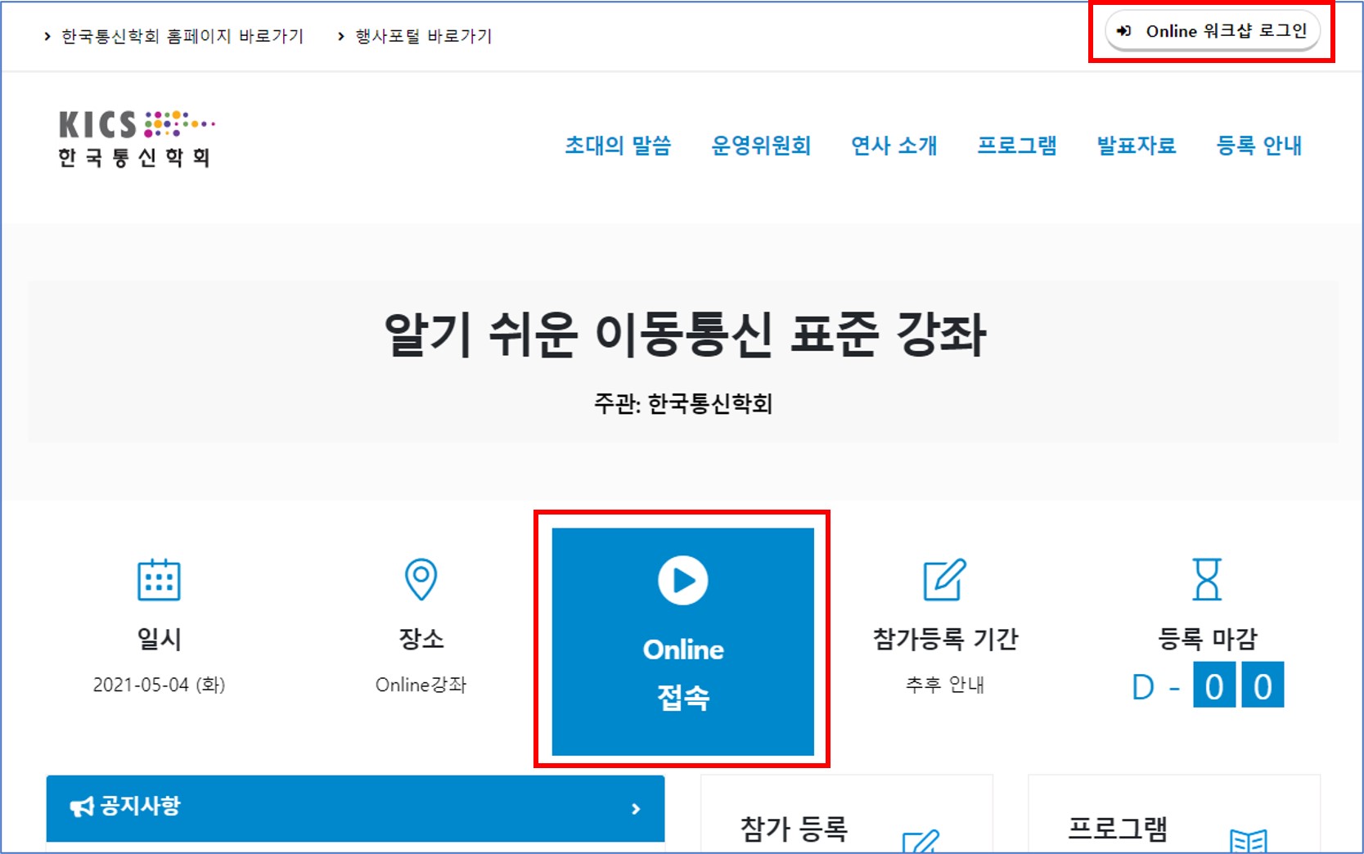Select 연사 소개 in navigation
The width and height of the screenshot is (1364, 854).
pyautogui.click(x=894, y=146)
